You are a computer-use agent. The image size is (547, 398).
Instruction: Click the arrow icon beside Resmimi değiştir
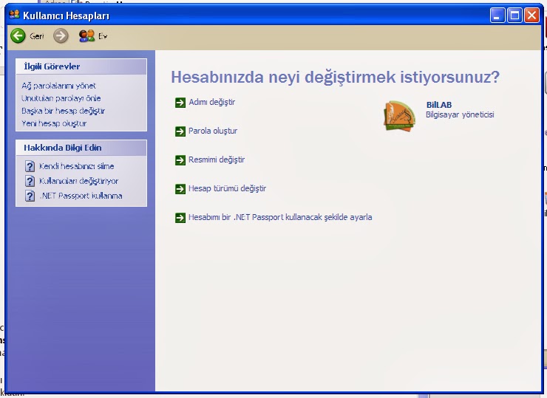point(180,160)
